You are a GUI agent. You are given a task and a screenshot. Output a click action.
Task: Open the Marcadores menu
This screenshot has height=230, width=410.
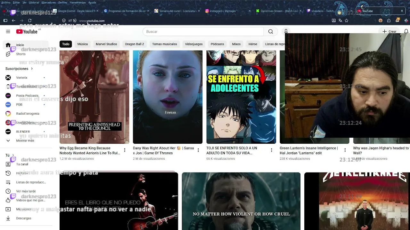click(49, 3)
